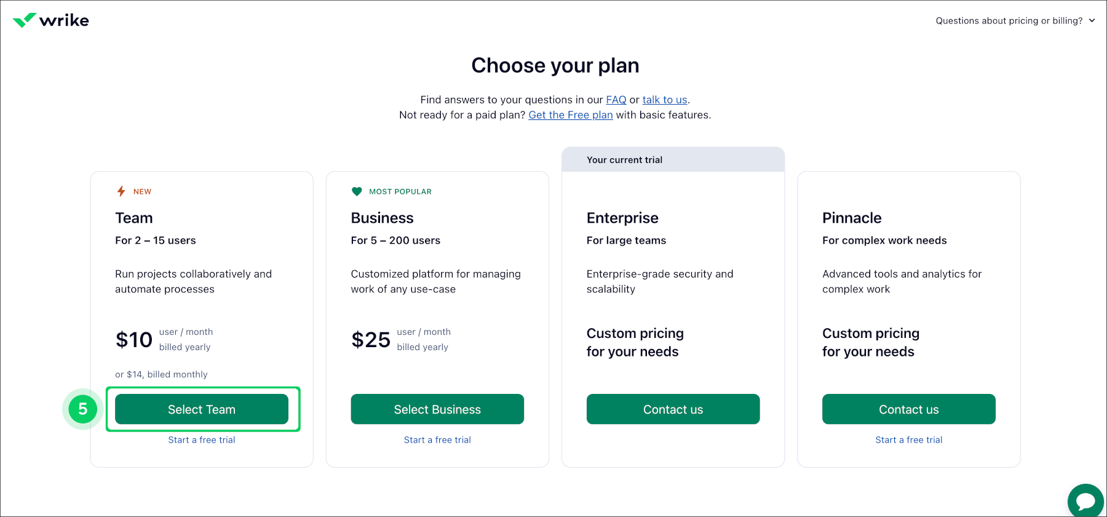Contact us about Pinnacle pricing
The height and width of the screenshot is (517, 1107).
pos(908,409)
